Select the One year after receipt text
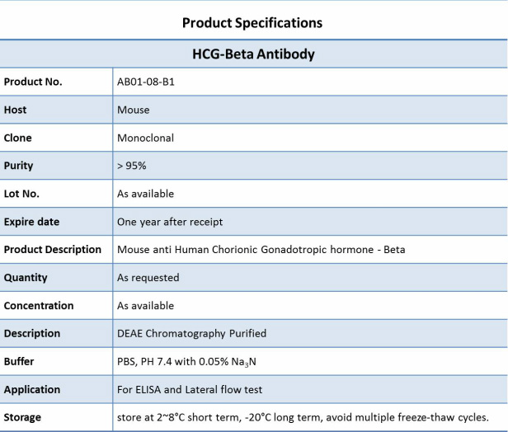508x432 pixels. 170,222
